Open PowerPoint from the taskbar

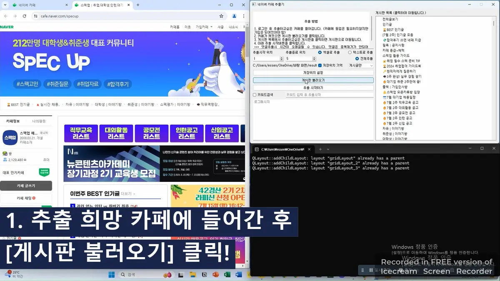pos(215,275)
